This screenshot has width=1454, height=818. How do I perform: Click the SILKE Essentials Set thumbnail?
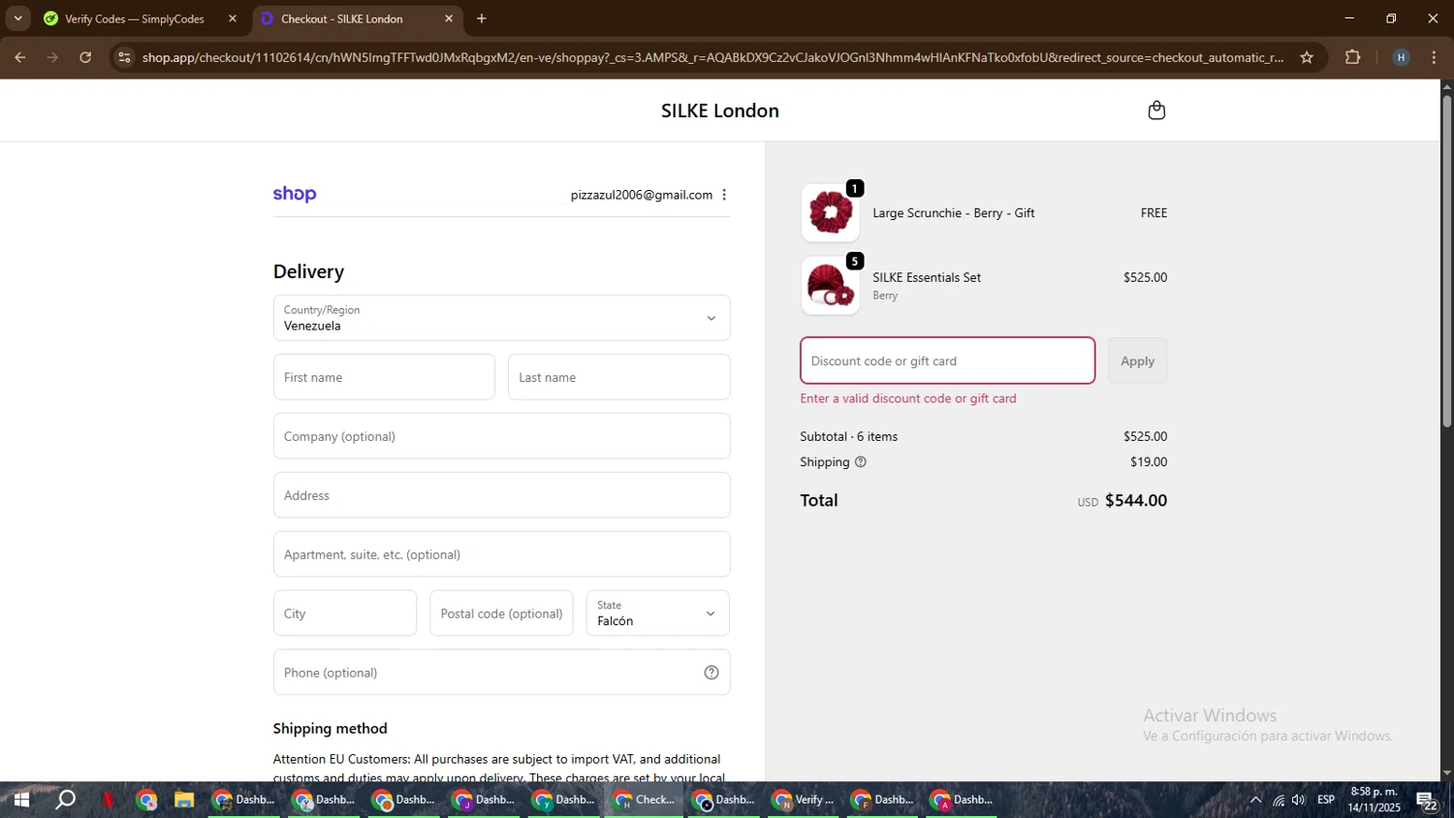(831, 285)
